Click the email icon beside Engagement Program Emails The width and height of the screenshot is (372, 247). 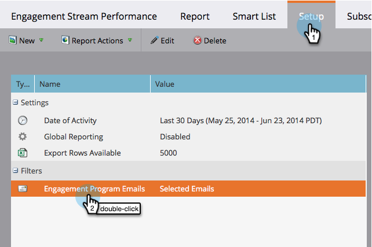pos(23,189)
